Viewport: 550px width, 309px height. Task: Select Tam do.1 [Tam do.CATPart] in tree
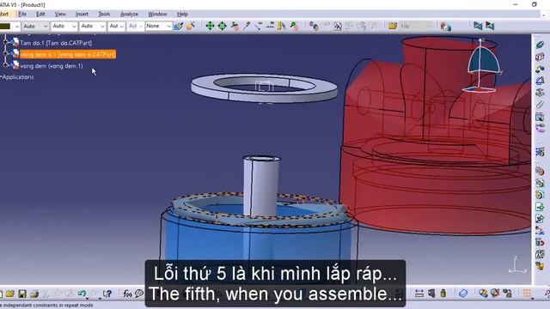(56, 43)
